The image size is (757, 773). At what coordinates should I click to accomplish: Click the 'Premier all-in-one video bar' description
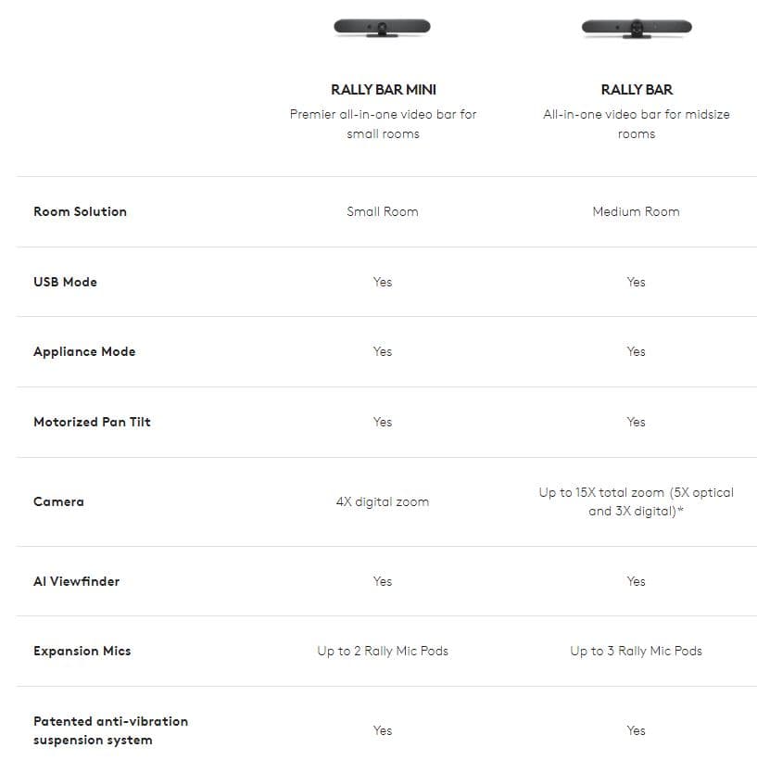pyautogui.click(x=383, y=124)
